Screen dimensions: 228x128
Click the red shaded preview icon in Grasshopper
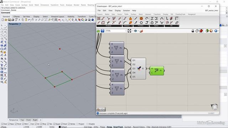point(201,31)
